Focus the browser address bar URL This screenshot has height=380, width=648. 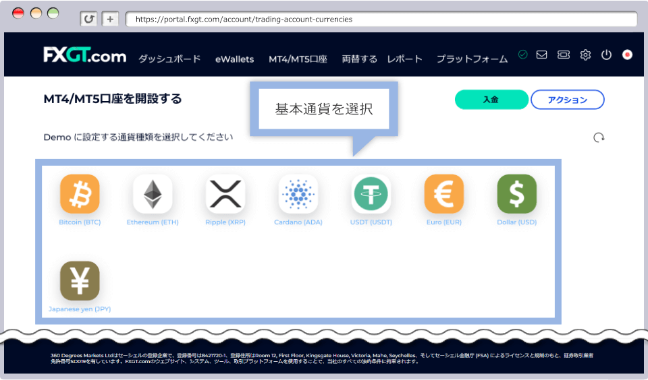tap(381, 19)
